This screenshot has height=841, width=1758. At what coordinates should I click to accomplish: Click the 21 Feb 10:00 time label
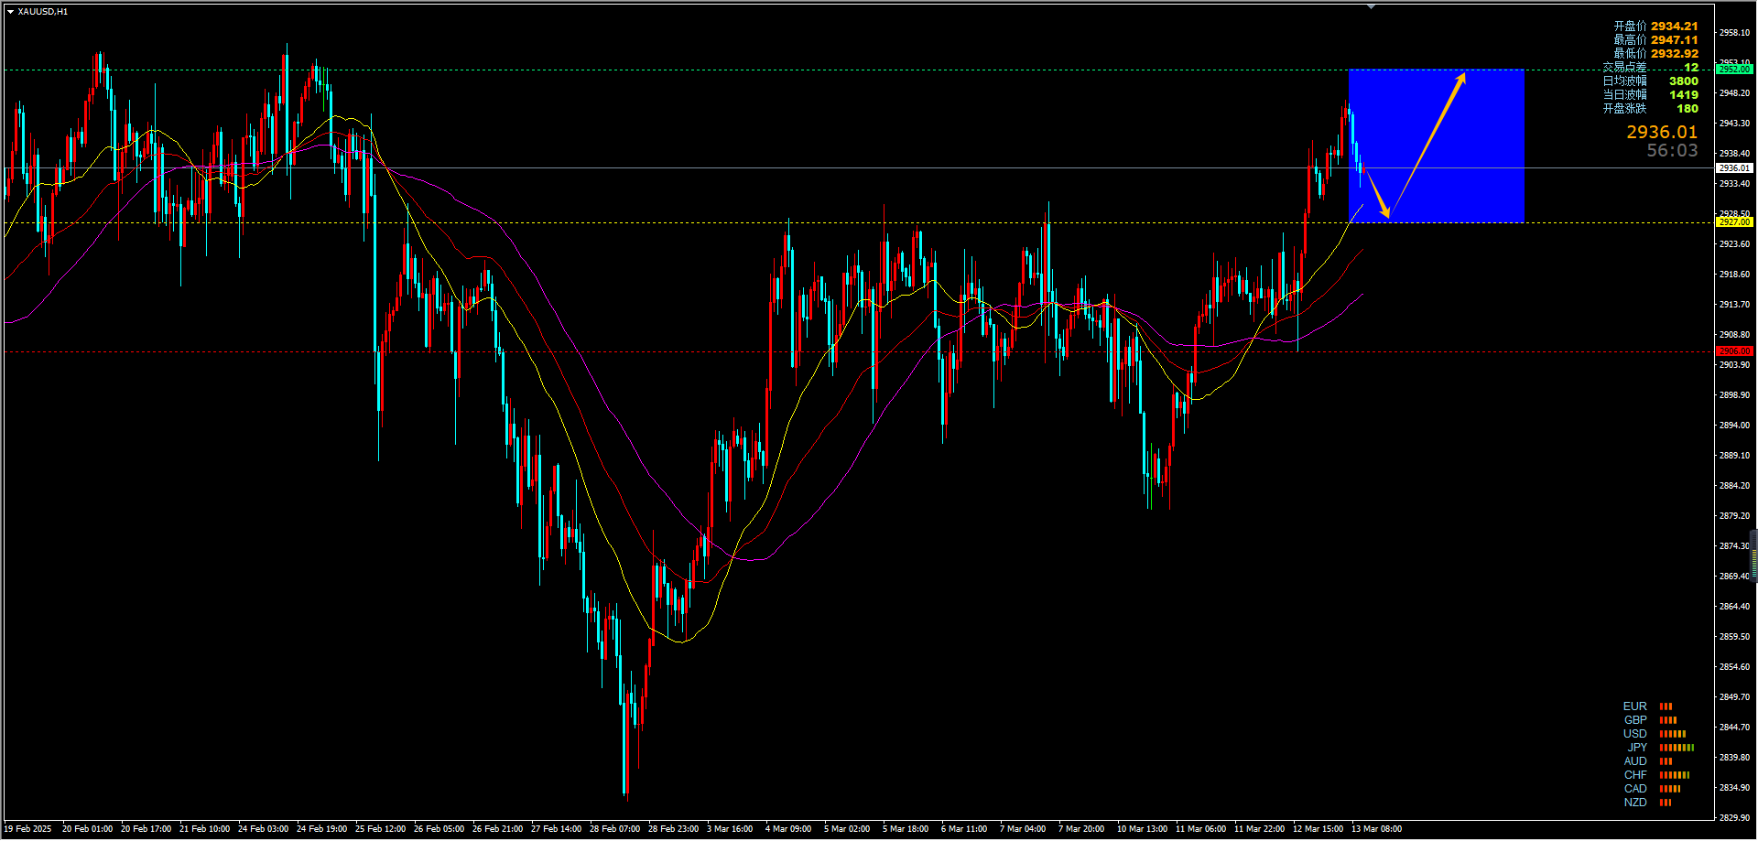pyautogui.click(x=205, y=829)
